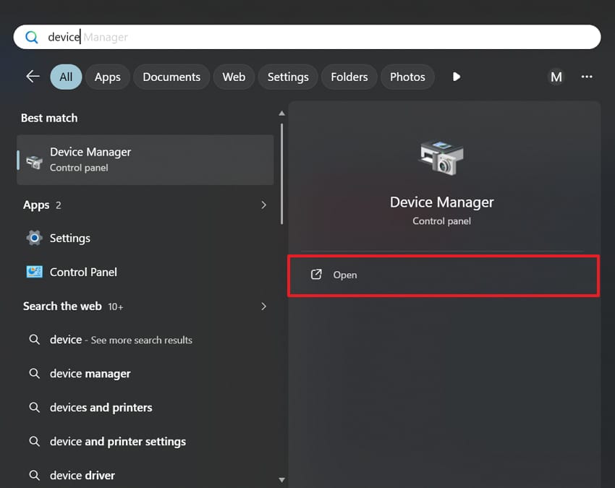Select the "devices and printers" web suggestion
Image resolution: width=615 pixels, height=488 pixels.
[145, 408]
